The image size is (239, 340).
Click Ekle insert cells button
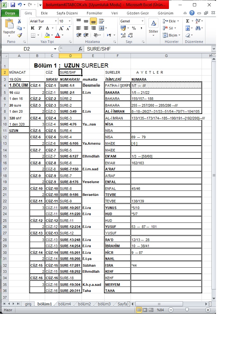point(171,21)
